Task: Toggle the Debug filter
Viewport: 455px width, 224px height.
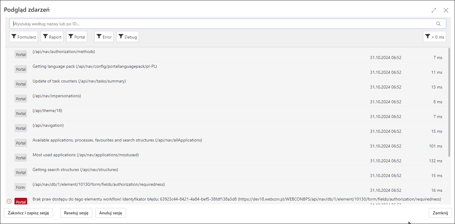Action: pyautogui.click(x=128, y=37)
